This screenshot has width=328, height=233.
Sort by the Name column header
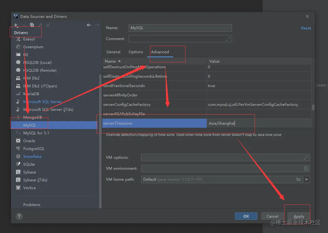[154, 61]
